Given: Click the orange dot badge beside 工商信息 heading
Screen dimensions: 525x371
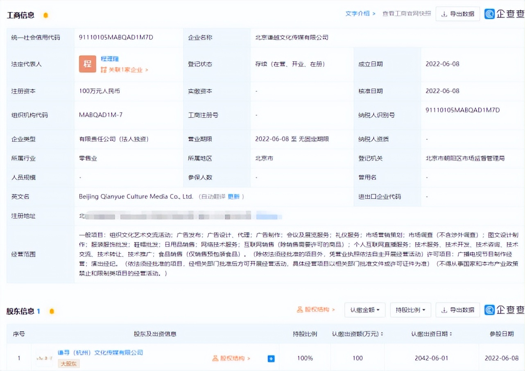Looking at the screenshot, I should [46, 15].
